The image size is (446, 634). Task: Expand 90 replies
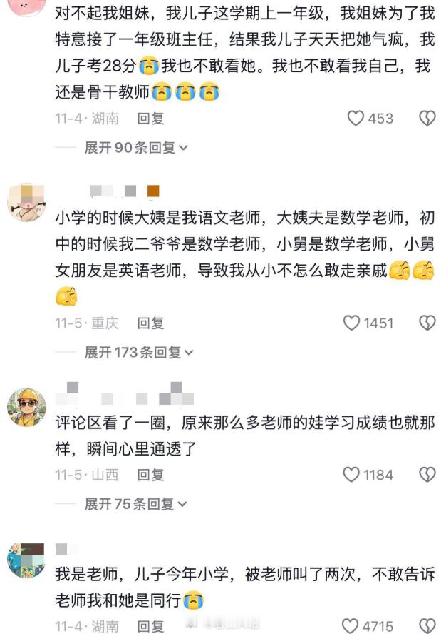click(136, 148)
